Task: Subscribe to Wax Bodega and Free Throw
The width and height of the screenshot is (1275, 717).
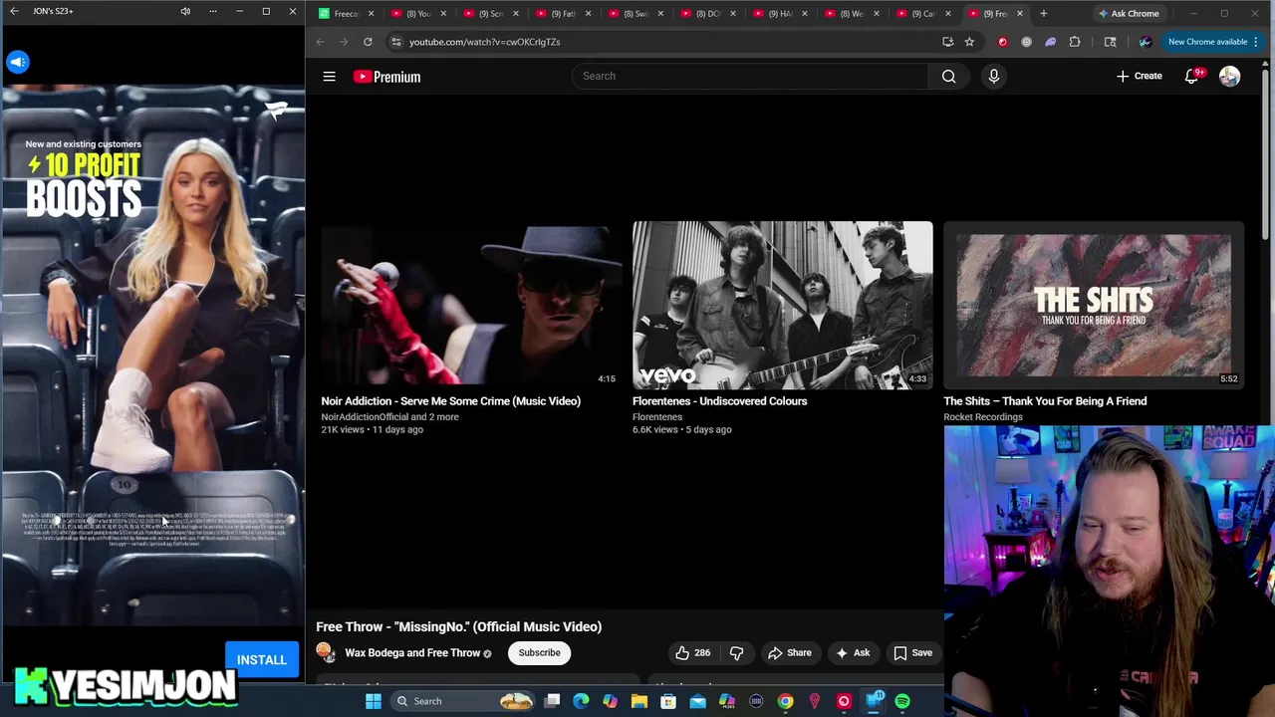Action: 539,652
